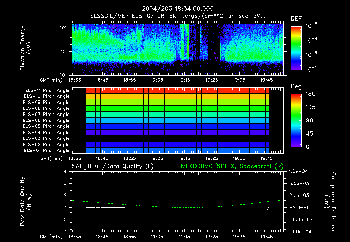The height and width of the screenshot is (242, 350).
Task: Click the yellow ELS-10 pitch angle row
Action: pyautogui.click(x=178, y=96)
